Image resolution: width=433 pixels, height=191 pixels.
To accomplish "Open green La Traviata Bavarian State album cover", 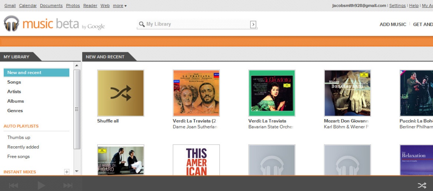I will [x=272, y=93].
